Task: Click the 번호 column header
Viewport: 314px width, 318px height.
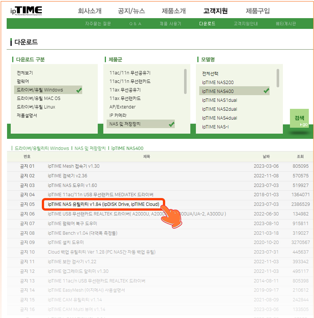Action: tap(27, 157)
